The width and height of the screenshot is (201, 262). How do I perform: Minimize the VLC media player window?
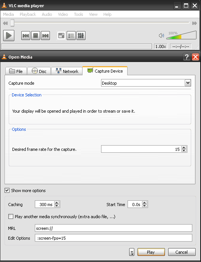(x=176, y=6)
